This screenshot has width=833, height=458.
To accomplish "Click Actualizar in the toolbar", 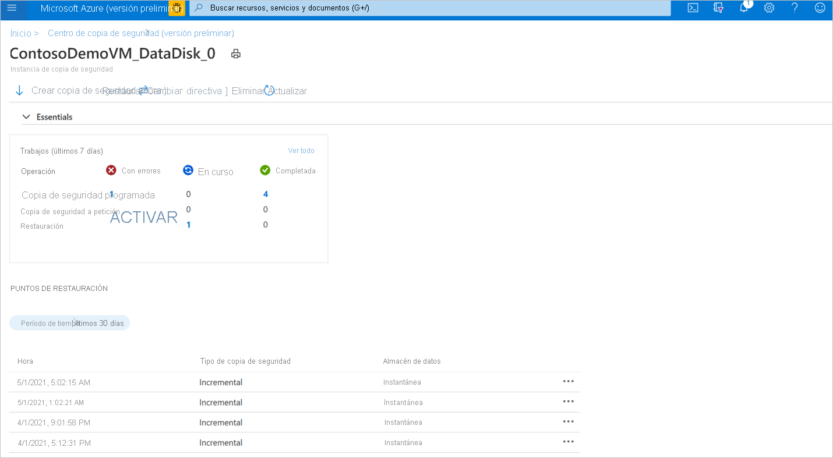I will pyautogui.click(x=287, y=91).
